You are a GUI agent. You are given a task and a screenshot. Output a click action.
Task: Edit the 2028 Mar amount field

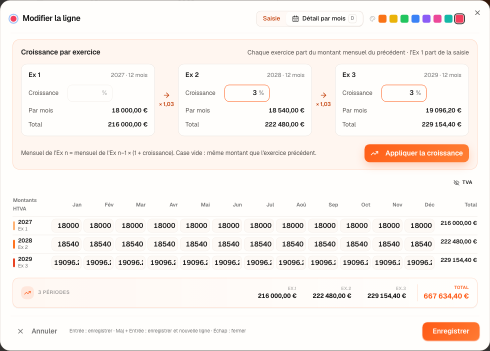point(130,244)
